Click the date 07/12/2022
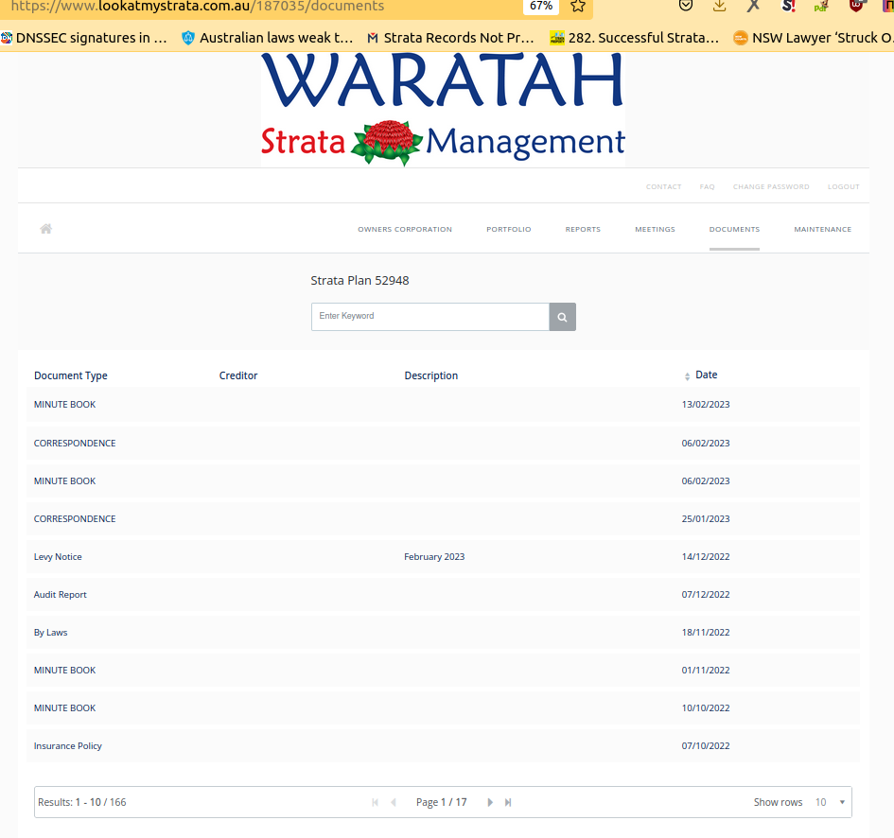This screenshot has width=894, height=838. pos(706,595)
